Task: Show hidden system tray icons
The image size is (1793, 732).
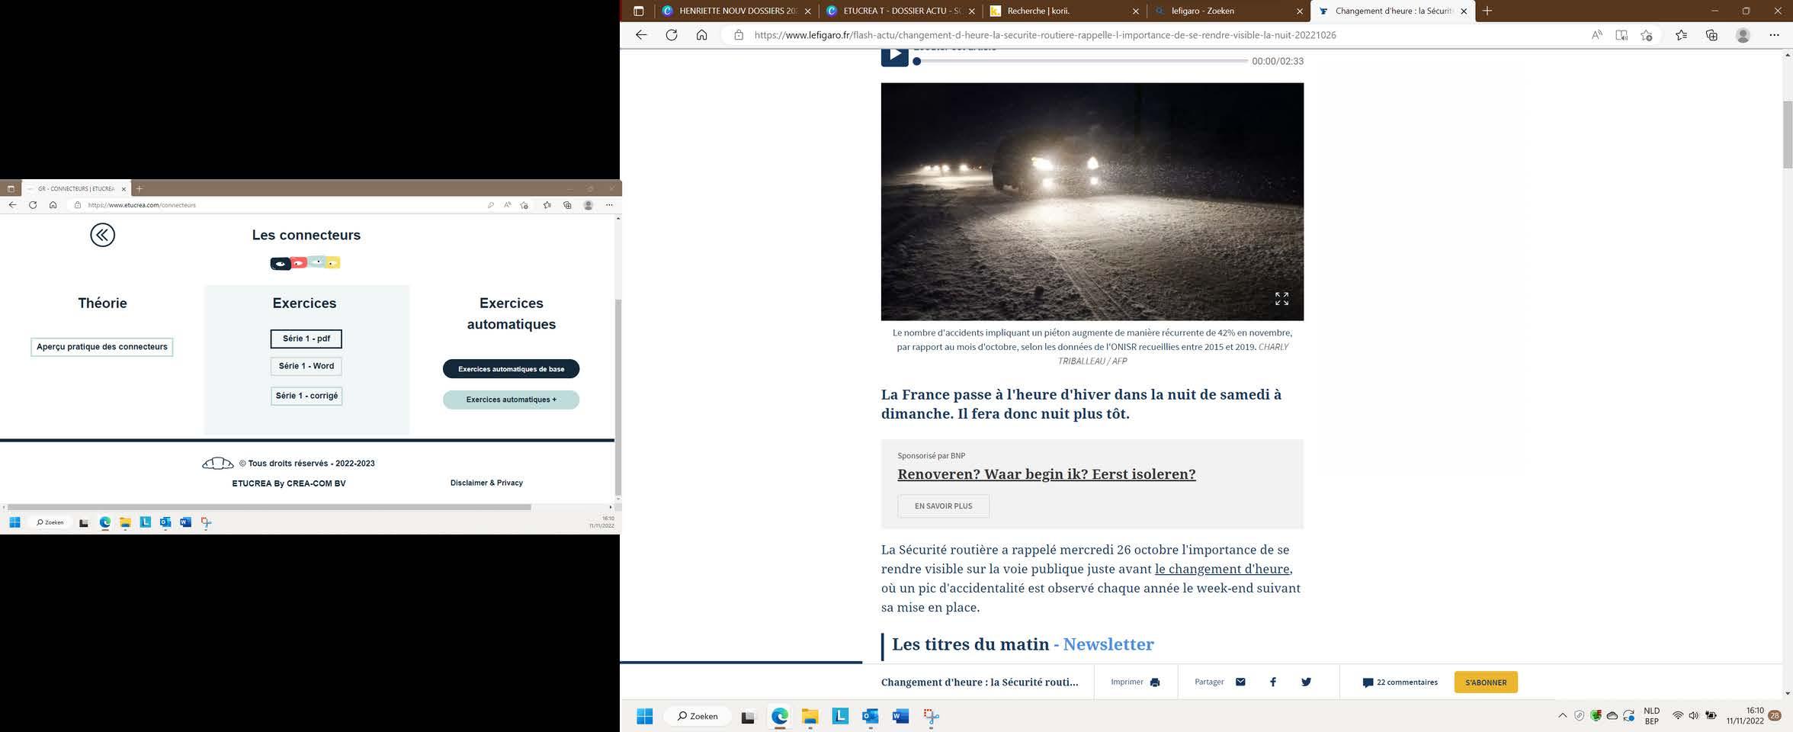Action: coord(1562,716)
